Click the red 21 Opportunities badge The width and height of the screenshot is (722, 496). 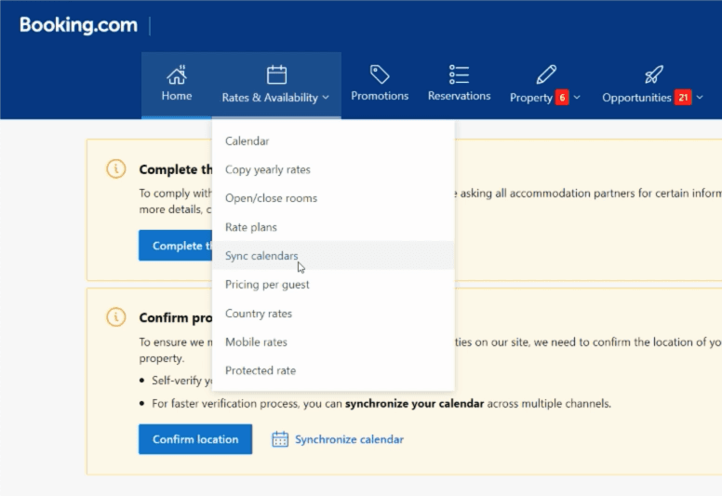(x=683, y=98)
